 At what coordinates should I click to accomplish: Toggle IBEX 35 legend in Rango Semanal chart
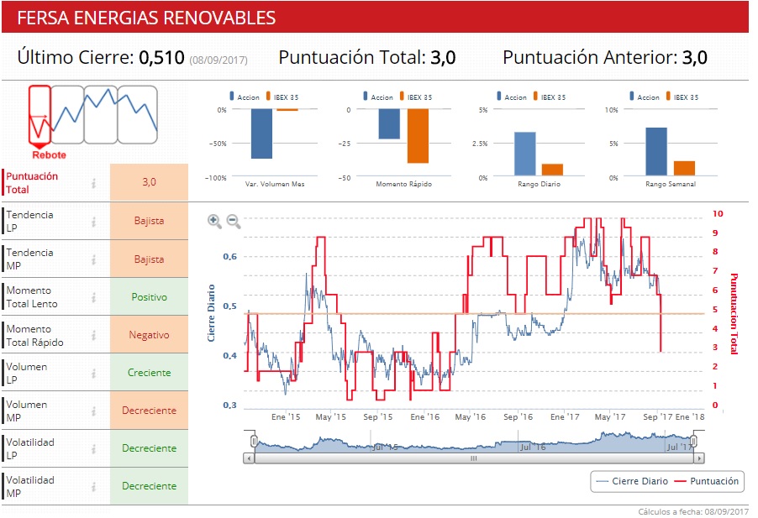pyautogui.click(x=682, y=97)
